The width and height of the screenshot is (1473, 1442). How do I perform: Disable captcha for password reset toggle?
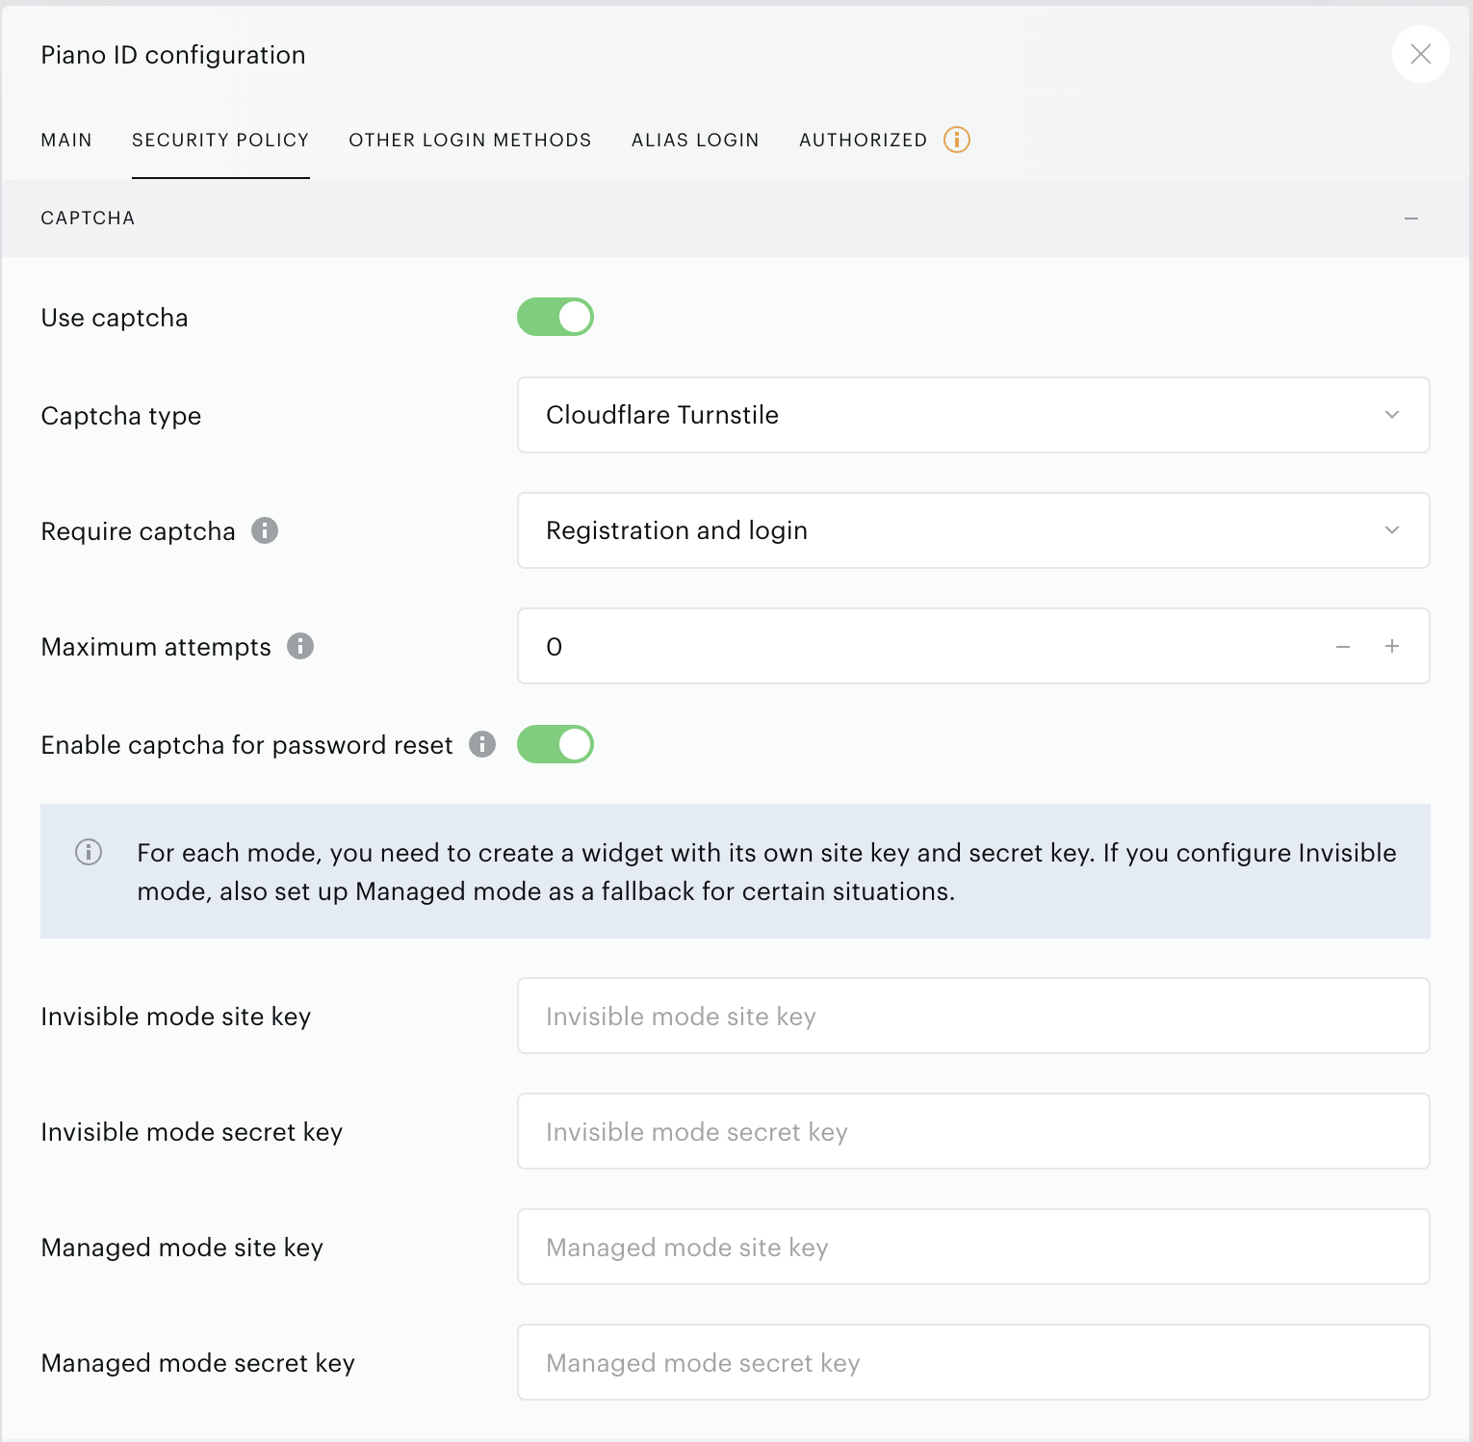tap(556, 744)
